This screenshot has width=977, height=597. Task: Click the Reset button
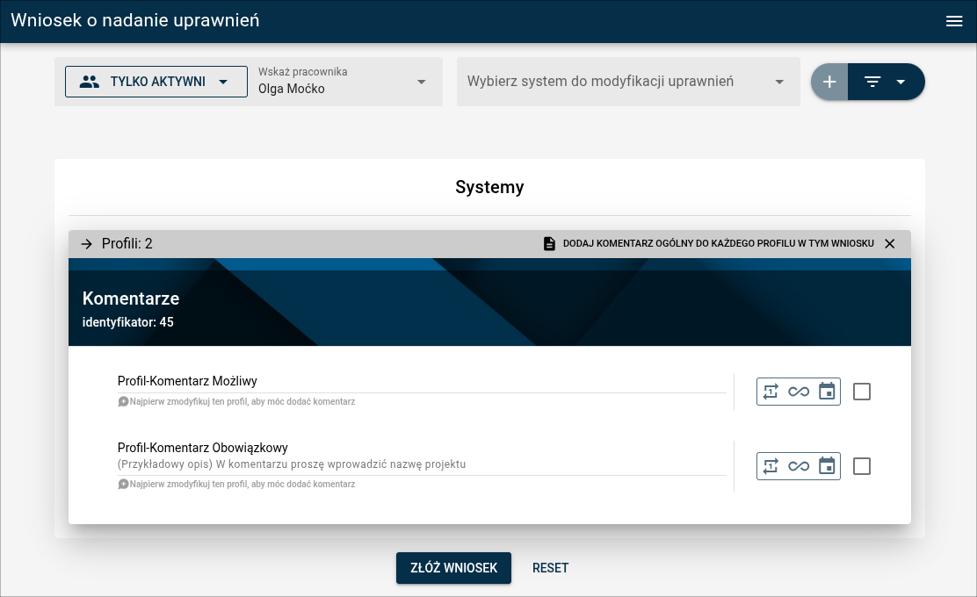tap(550, 568)
